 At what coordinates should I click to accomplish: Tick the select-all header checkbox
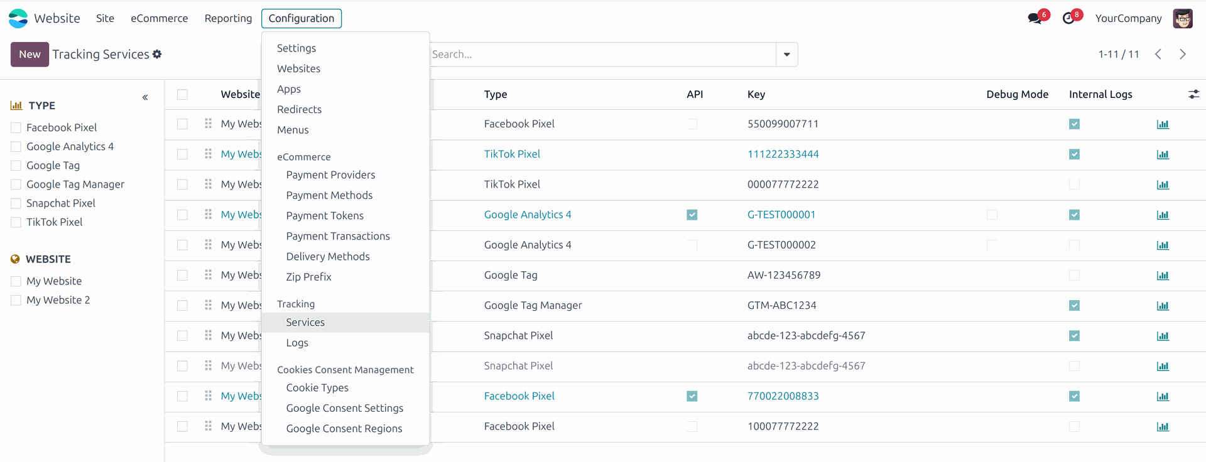click(182, 94)
